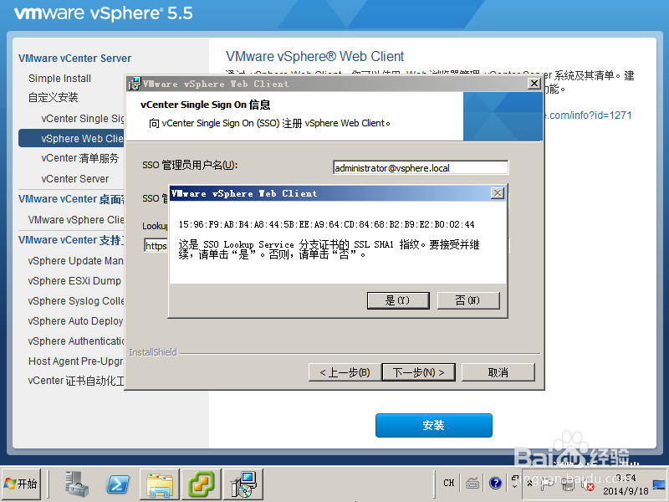Click the SSO administrator username field
The height and width of the screenshot is (502, 669).
(420, 167)
